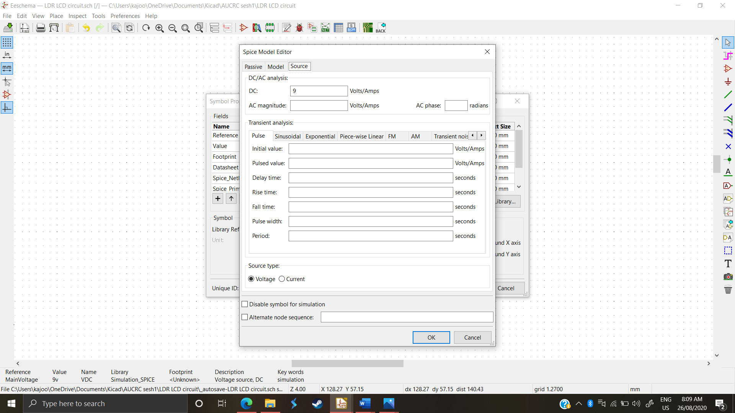The height and width of the screenshot is (413, 735).
Task: Click the Generate netlist icon
Action: [325, 28]
